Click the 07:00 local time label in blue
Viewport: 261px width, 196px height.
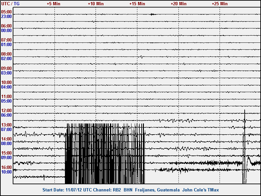pos(6,129)
